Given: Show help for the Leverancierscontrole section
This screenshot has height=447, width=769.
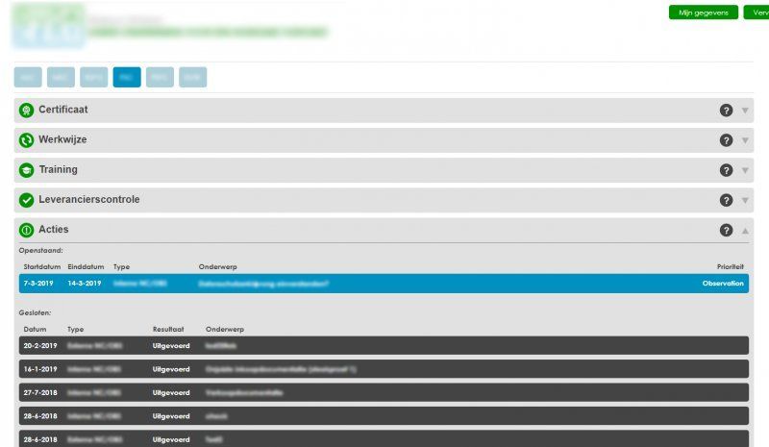Looking at the screenshot, I should [726, 200].
